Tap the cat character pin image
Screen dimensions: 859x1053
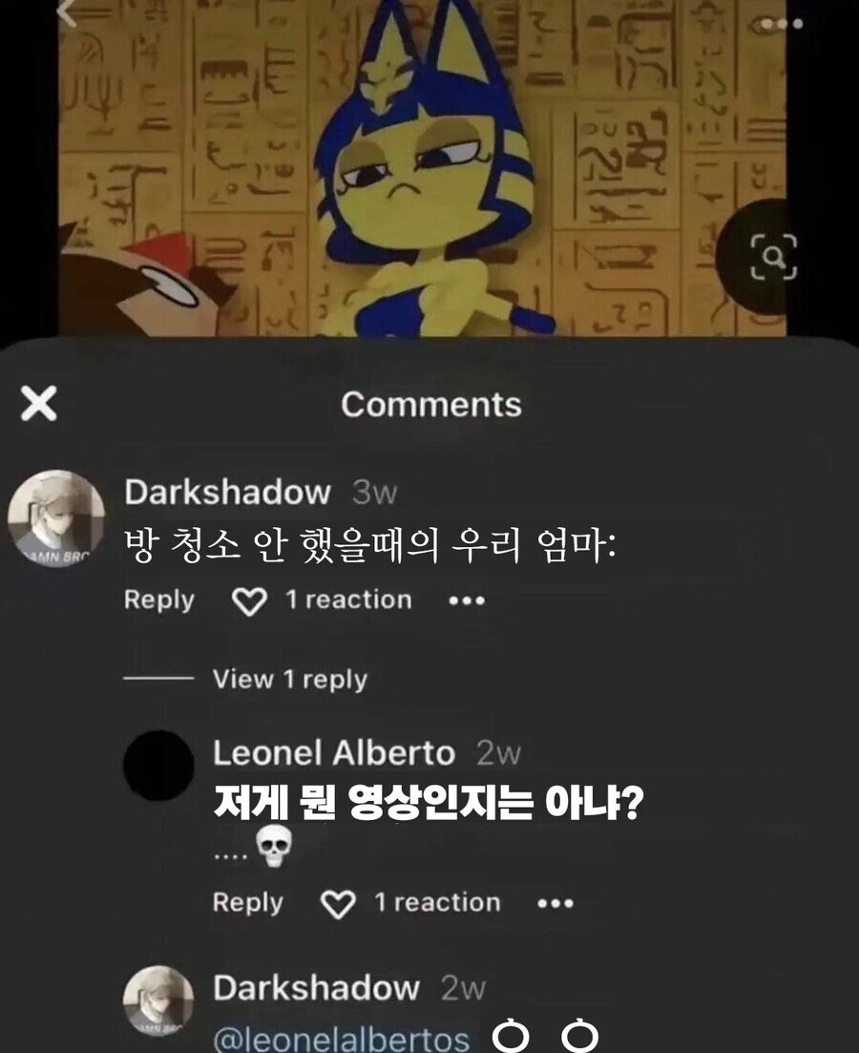[x=422, y=168]
